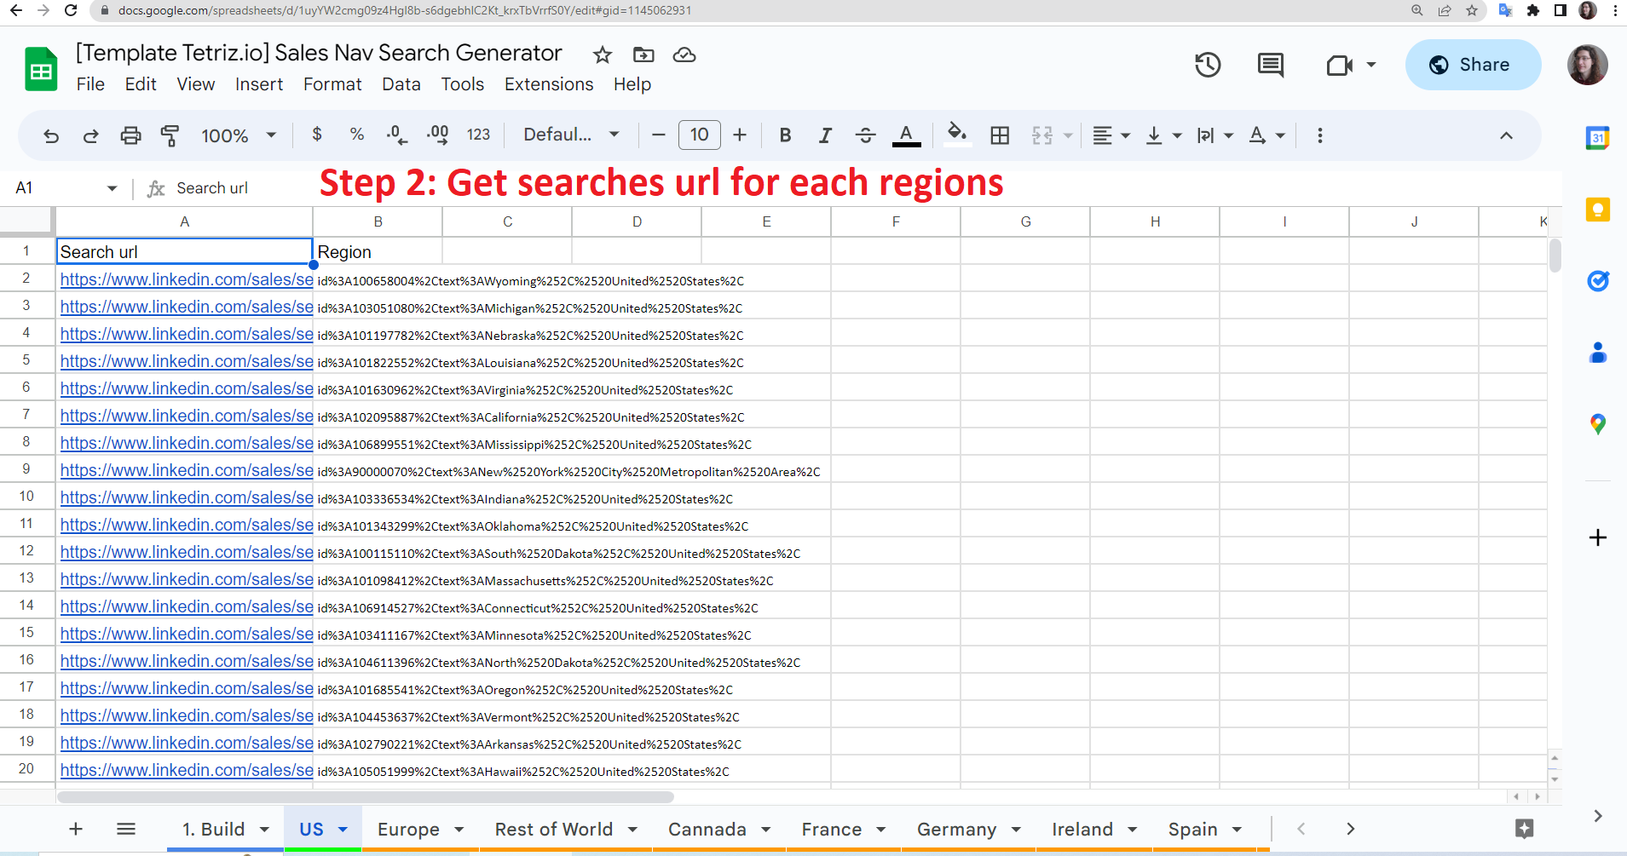Image resolution: width=1627 pixels, height=856 pixels.
Task: Expand merge cells options arrow
Action: 1068,135
